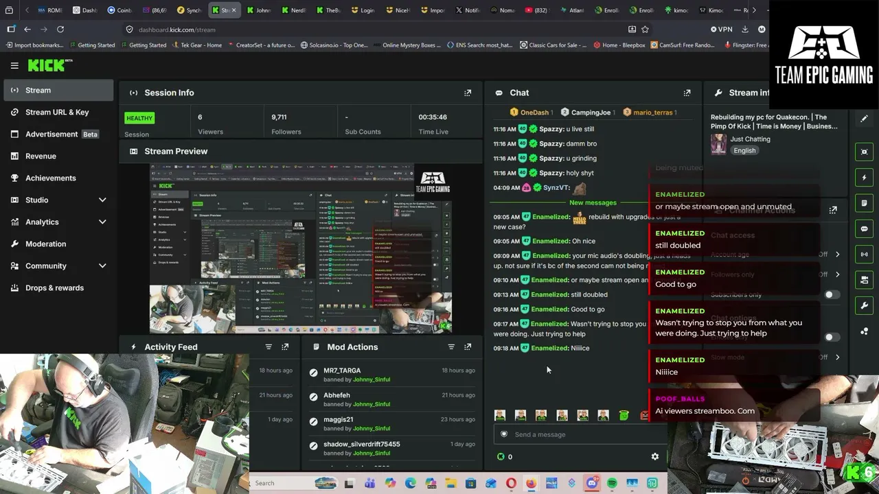This screenshot has height=494, width=879.
Task: Click Enamelized username in 'Niiiice' message
Action: point(550,348)
